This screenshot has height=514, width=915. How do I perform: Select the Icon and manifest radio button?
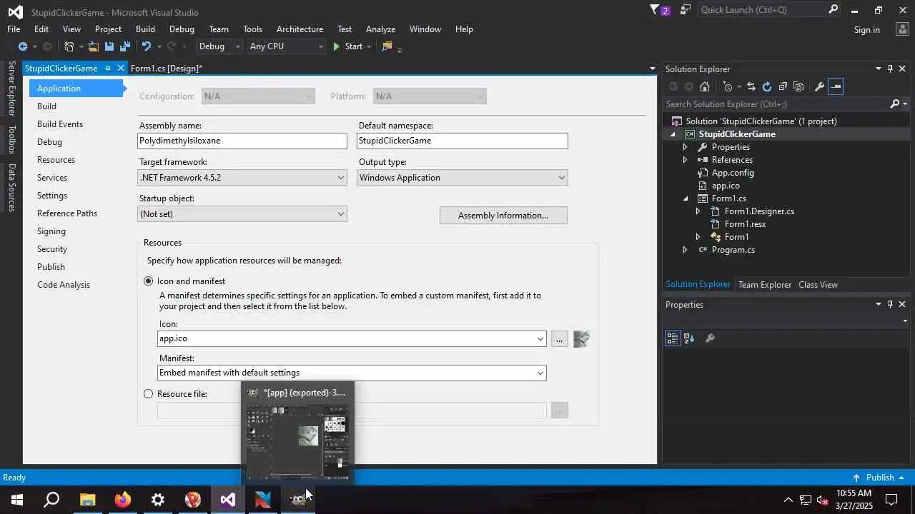pyautogui.click(x=148, y=281)
